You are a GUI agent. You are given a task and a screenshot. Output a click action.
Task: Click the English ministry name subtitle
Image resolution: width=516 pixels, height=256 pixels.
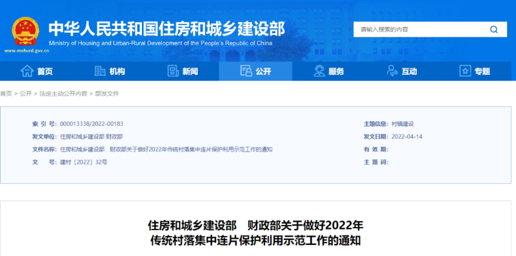click(161, 43)
